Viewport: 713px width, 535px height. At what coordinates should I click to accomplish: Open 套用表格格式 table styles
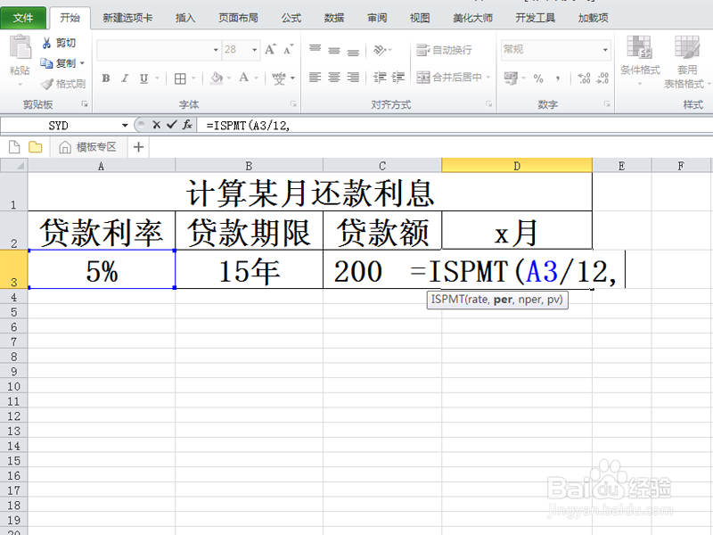coord(687,61)
